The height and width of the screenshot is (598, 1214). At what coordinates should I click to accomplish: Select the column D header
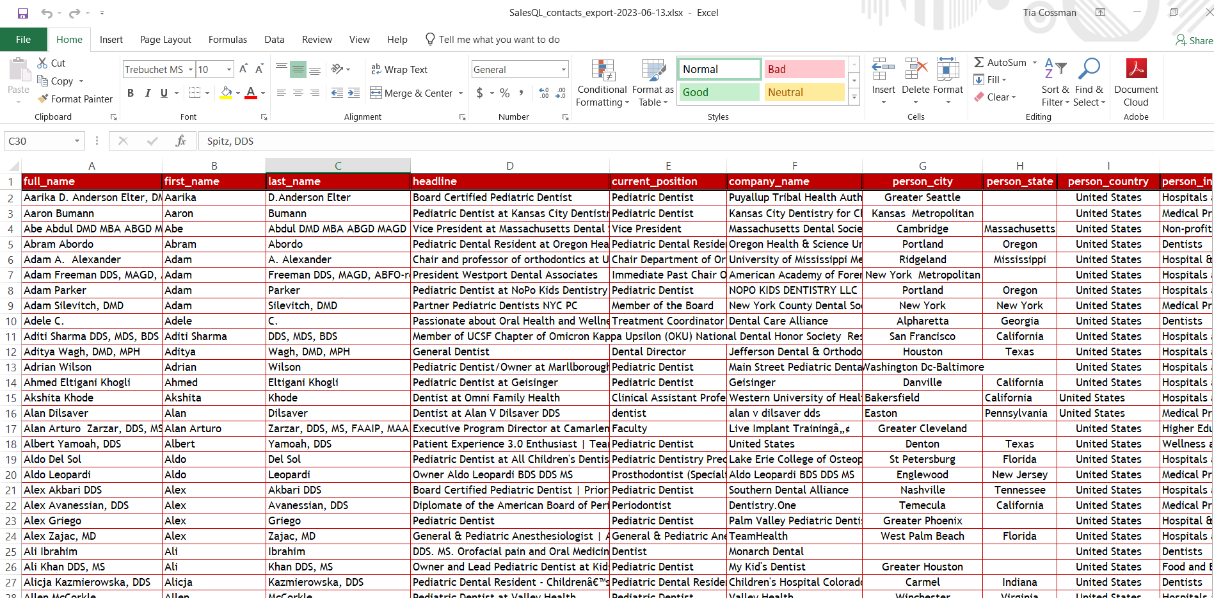coord(510,166)
